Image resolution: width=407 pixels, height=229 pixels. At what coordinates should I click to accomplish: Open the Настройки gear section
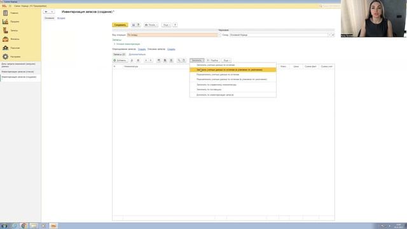tap(5, 57)
